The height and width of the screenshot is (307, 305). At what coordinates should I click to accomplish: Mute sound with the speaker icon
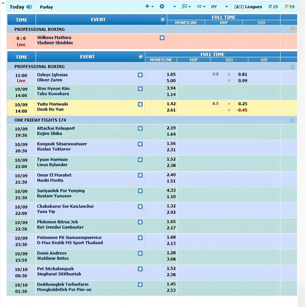(x=29, y=7)
